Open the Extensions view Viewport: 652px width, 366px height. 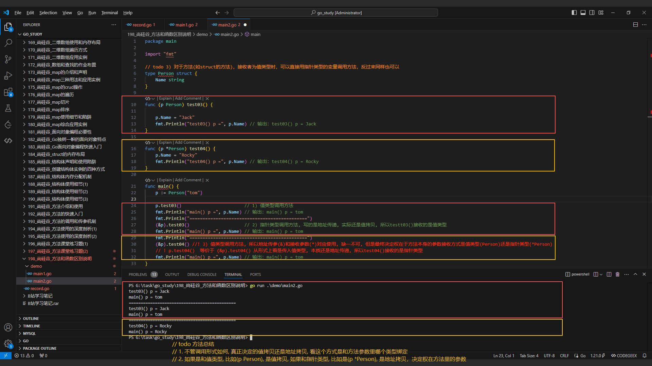[8, 92]
